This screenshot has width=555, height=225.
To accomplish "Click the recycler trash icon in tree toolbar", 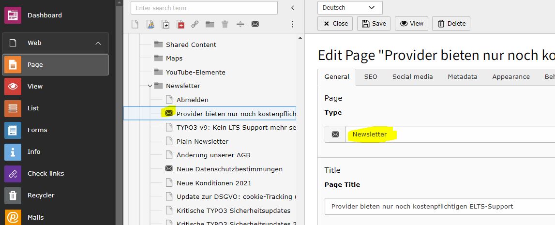I will point(225,24).
